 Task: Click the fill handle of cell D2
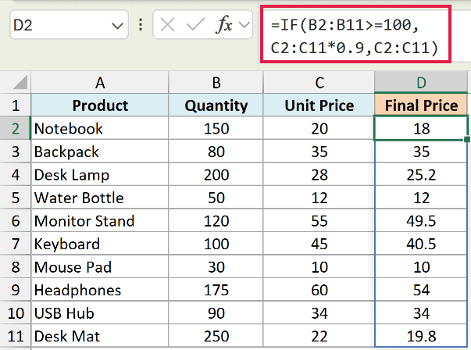467,139
